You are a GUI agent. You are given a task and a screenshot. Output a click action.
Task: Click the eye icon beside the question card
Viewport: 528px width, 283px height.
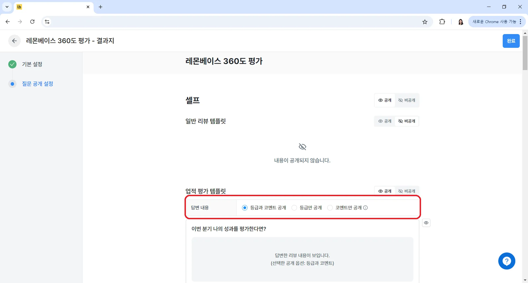coord(426,223)
